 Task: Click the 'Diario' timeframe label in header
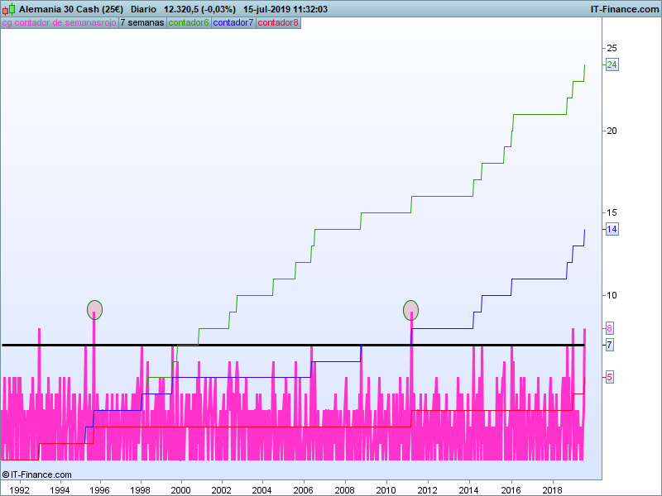tap(143, 9)
